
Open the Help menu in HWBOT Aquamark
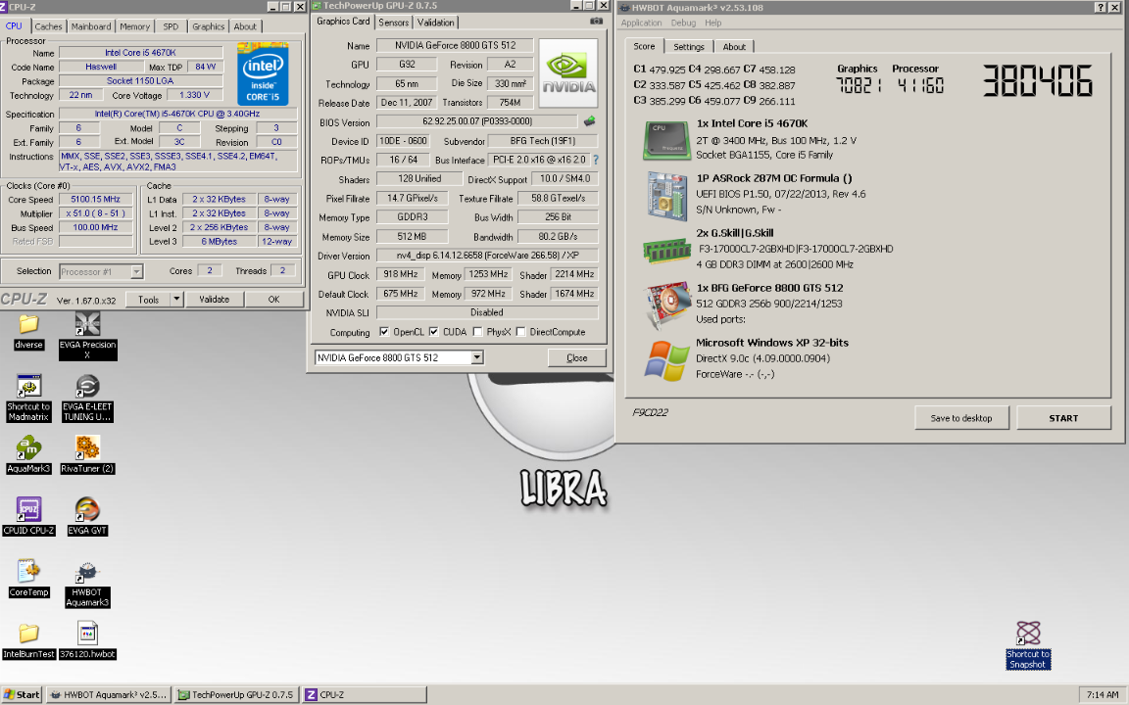[x=712, y=23]
